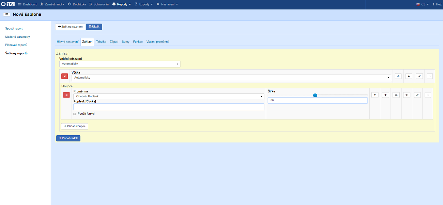This screenshot has height=205, width=443.
Task: Delete the header row with red X
Action: click(64, 76)
